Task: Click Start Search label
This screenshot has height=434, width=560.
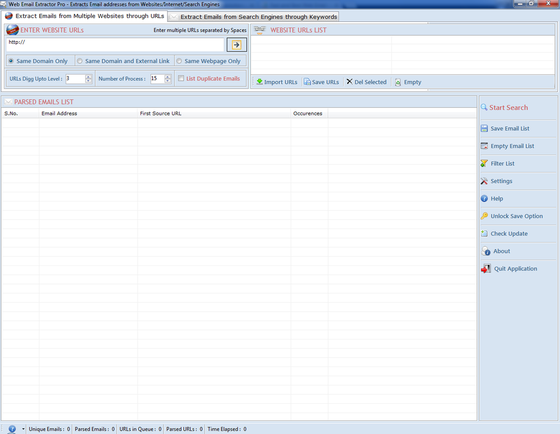Action: coord(508,108)
